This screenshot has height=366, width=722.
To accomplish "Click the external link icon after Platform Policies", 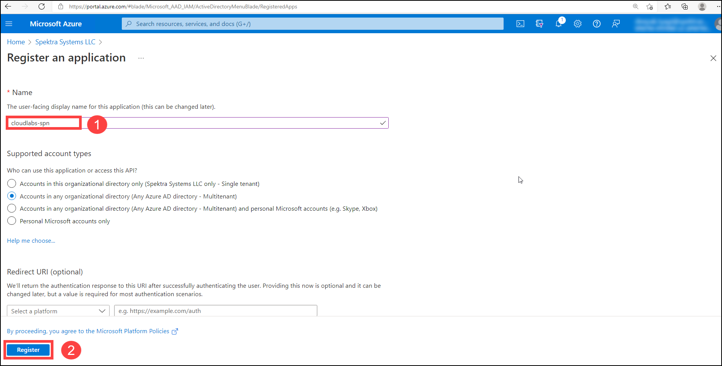I will 175,331.
